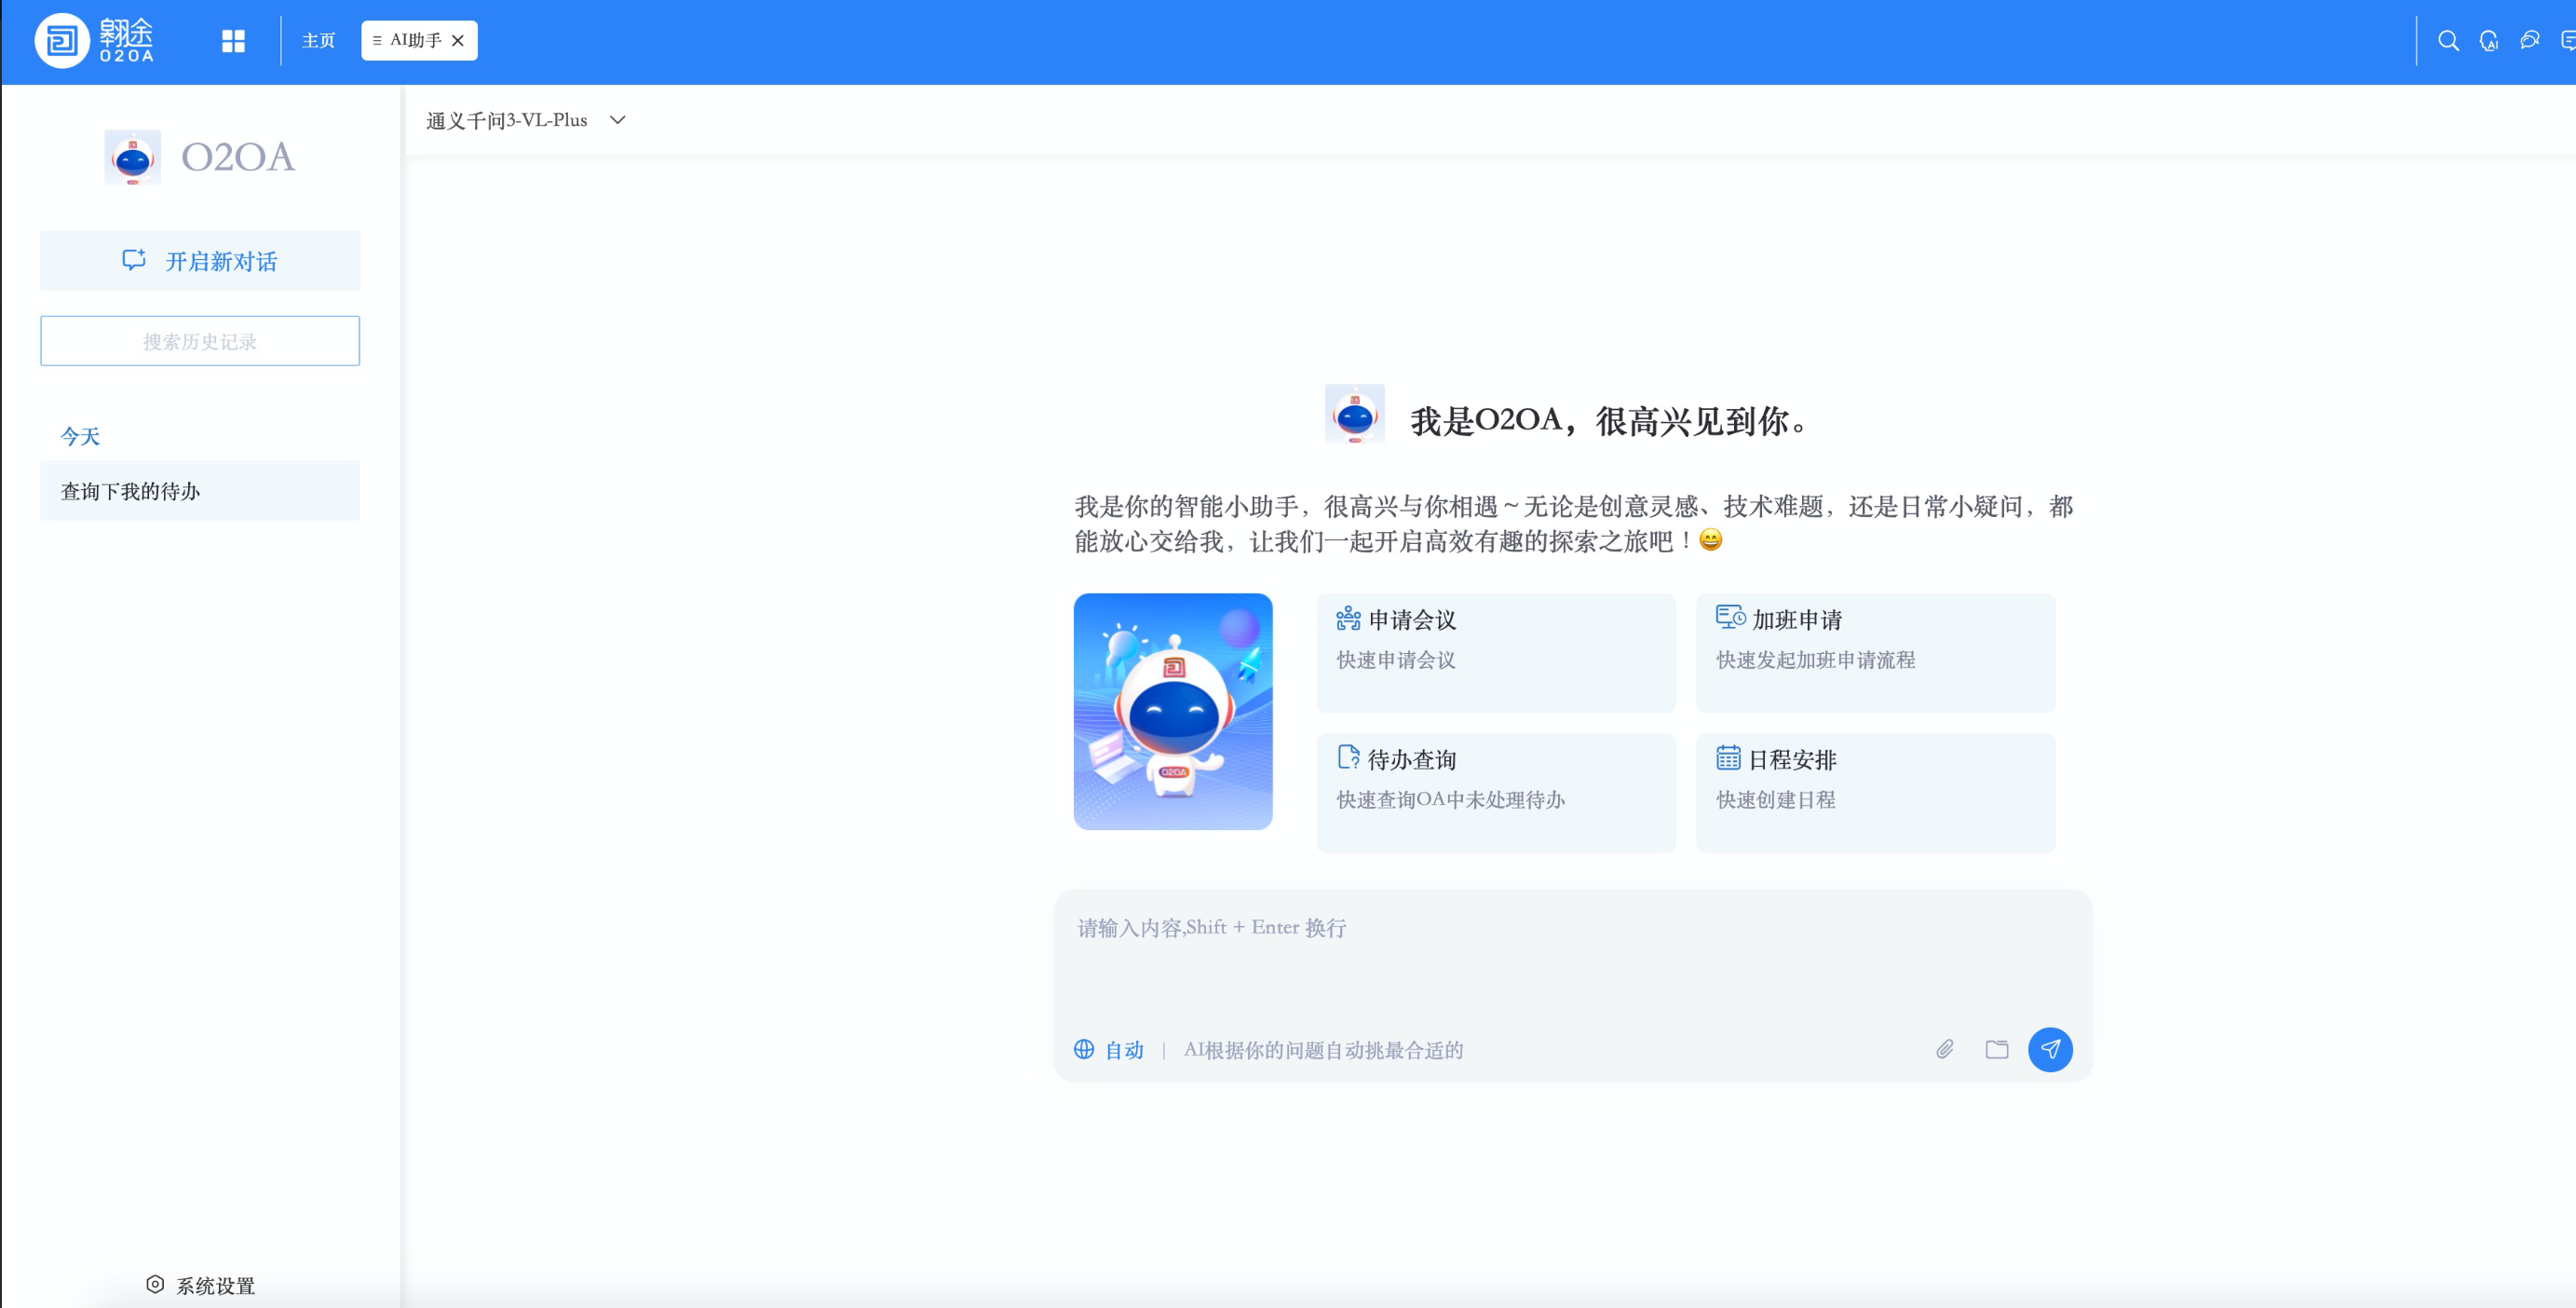Open the folder icon in input bar
Screen dimensions: 2576x1308
tap(1997, 1050)
